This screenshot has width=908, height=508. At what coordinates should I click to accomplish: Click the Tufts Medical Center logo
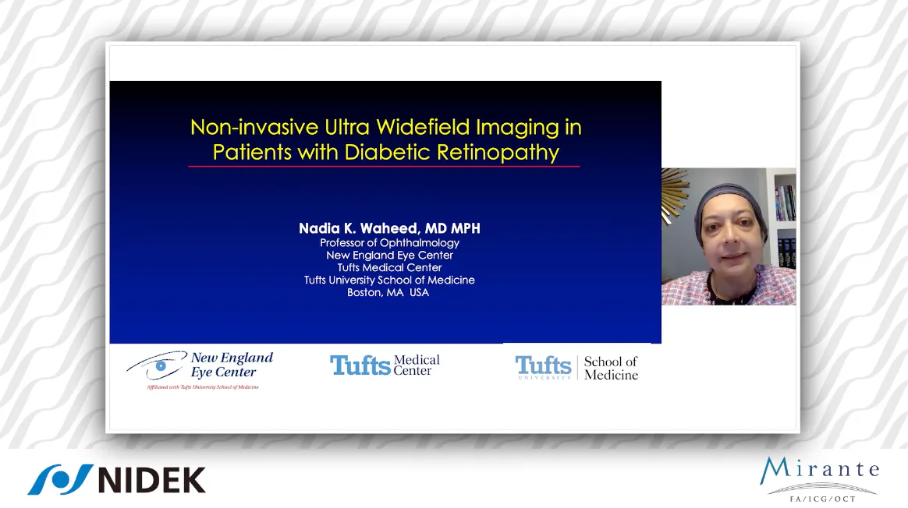385,365
